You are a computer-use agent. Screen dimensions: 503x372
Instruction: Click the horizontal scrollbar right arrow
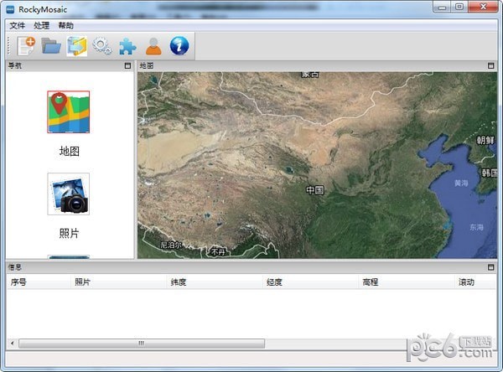pyautogui.click(x=492, y=344)
